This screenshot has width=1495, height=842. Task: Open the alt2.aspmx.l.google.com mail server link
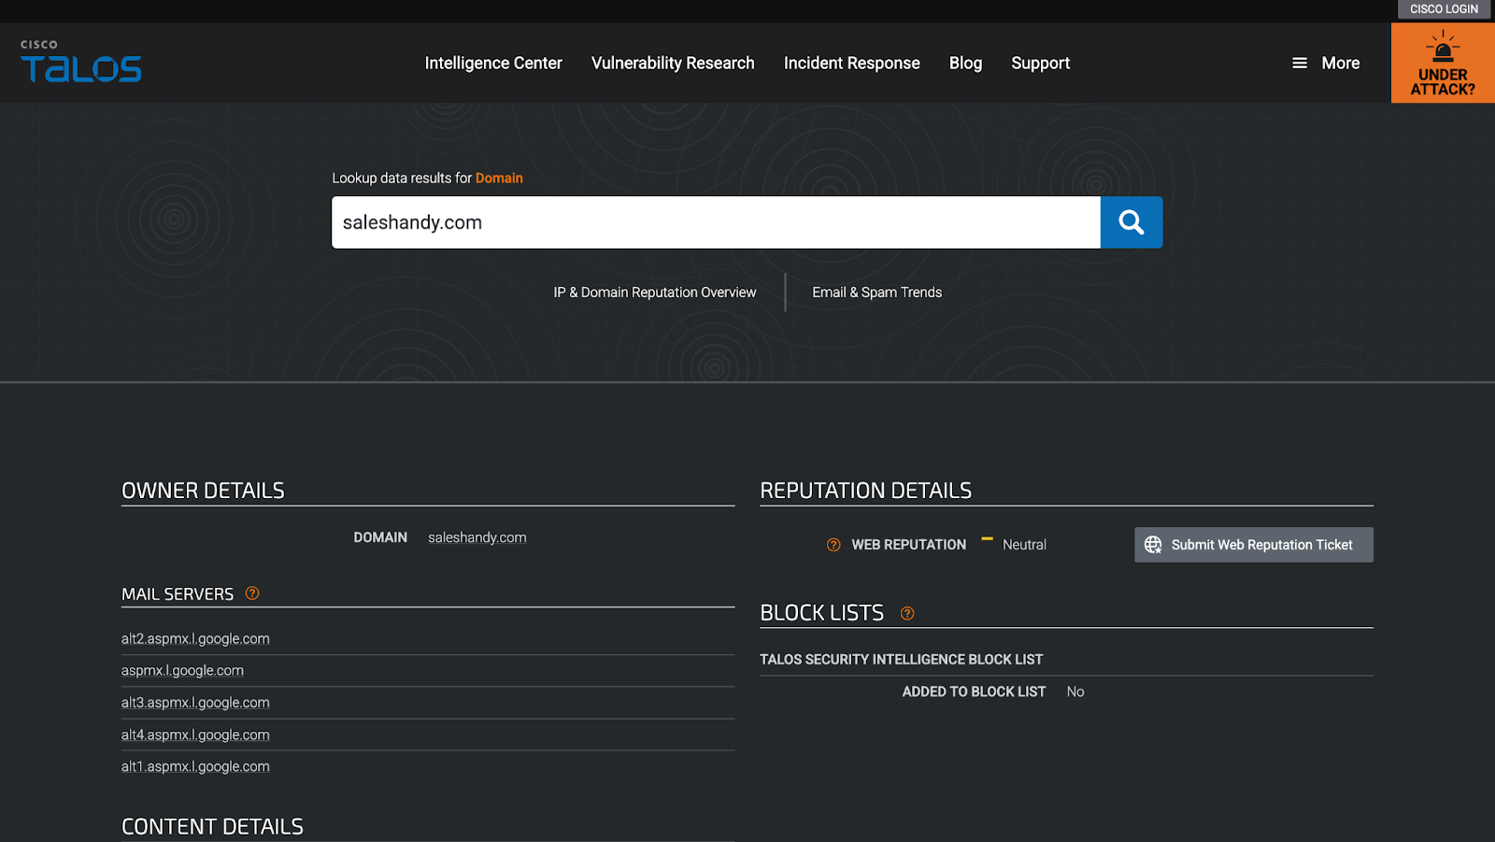coord(194,638)
